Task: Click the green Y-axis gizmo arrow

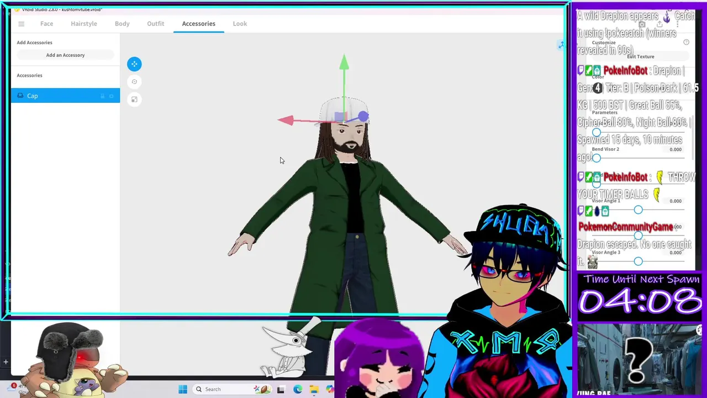Action: pyautogui.click(x=344, y=61)
